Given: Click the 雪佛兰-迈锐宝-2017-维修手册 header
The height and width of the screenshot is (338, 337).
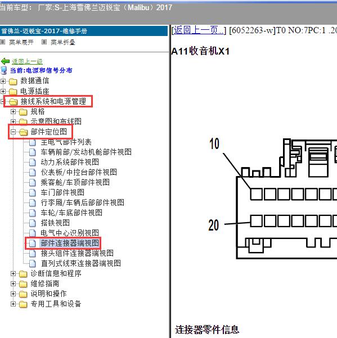Looking at the screenshot, I should click(x=44, y=31).
